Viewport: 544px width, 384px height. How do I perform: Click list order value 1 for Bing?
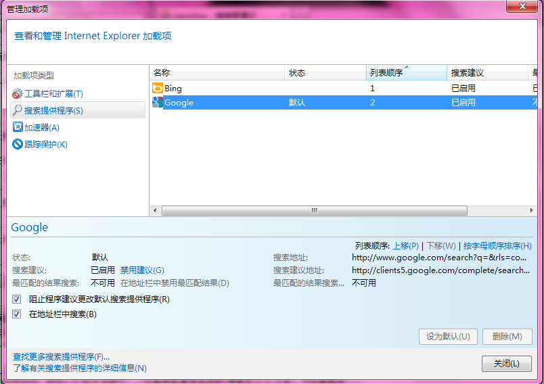372,89
